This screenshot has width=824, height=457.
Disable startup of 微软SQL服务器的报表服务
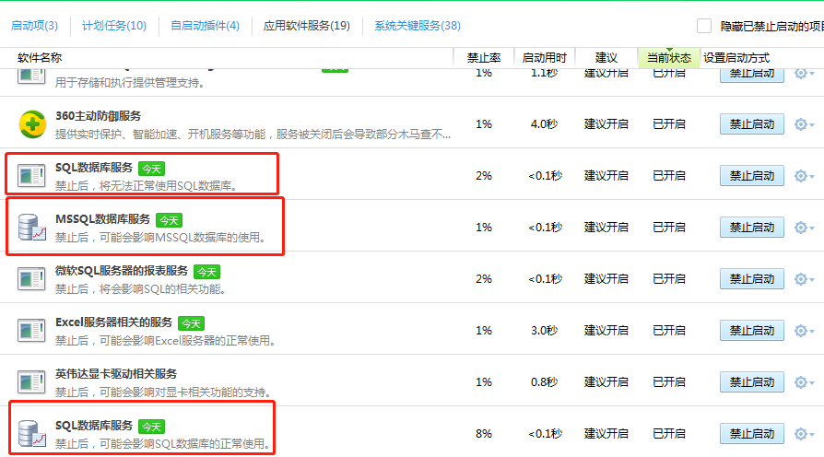click(752, 279)
